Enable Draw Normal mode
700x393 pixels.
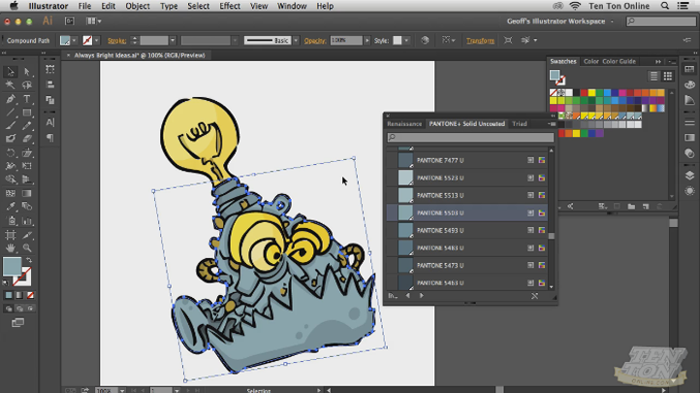tap(9, 309)
